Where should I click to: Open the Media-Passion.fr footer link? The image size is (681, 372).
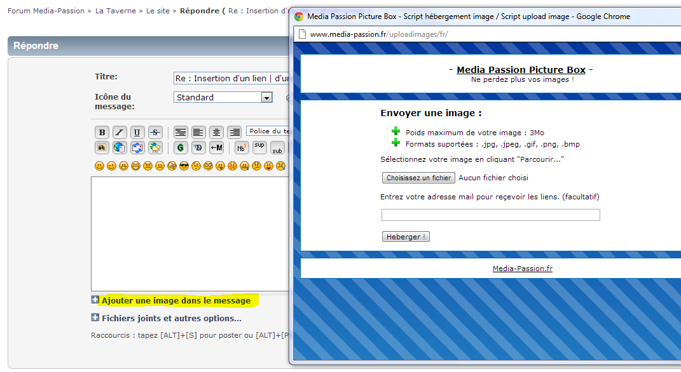(x=523, y=269)
